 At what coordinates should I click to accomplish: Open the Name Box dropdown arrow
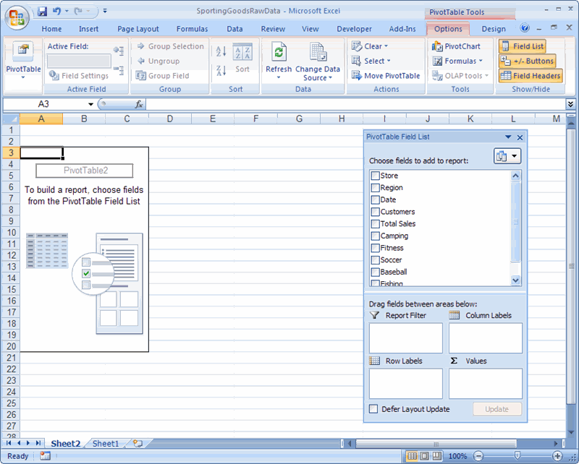pyautogui.click(x=90, y=104)
